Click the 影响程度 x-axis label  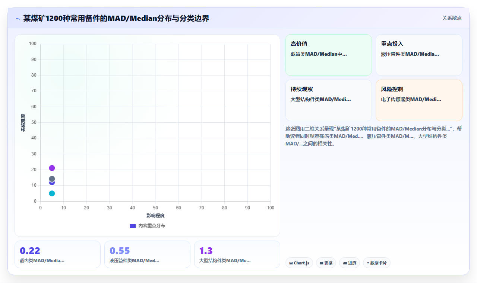(155, 216)
